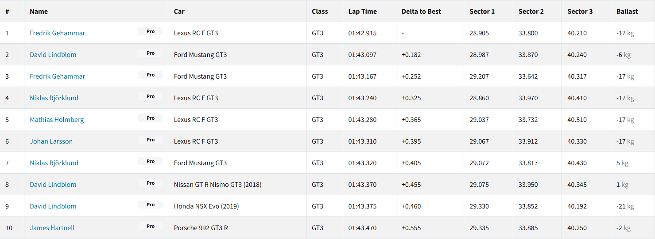655x239 pixels.
Task: Click the Pro badge beside Mathias Holmberg
Action: [150, 118]
